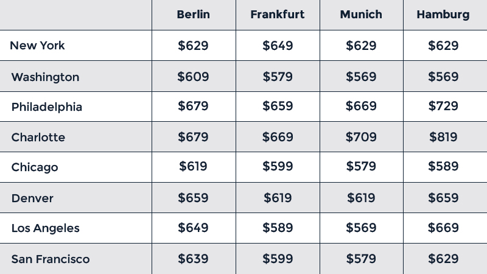
Task: Click the New York row label
Action: click(38, 46)
